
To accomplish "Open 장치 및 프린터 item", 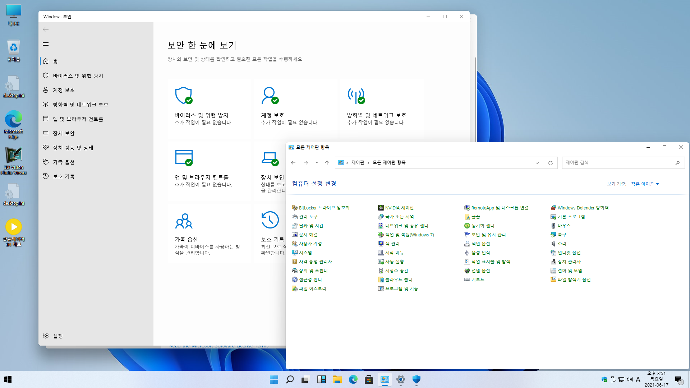I will [x=310, y=271].
